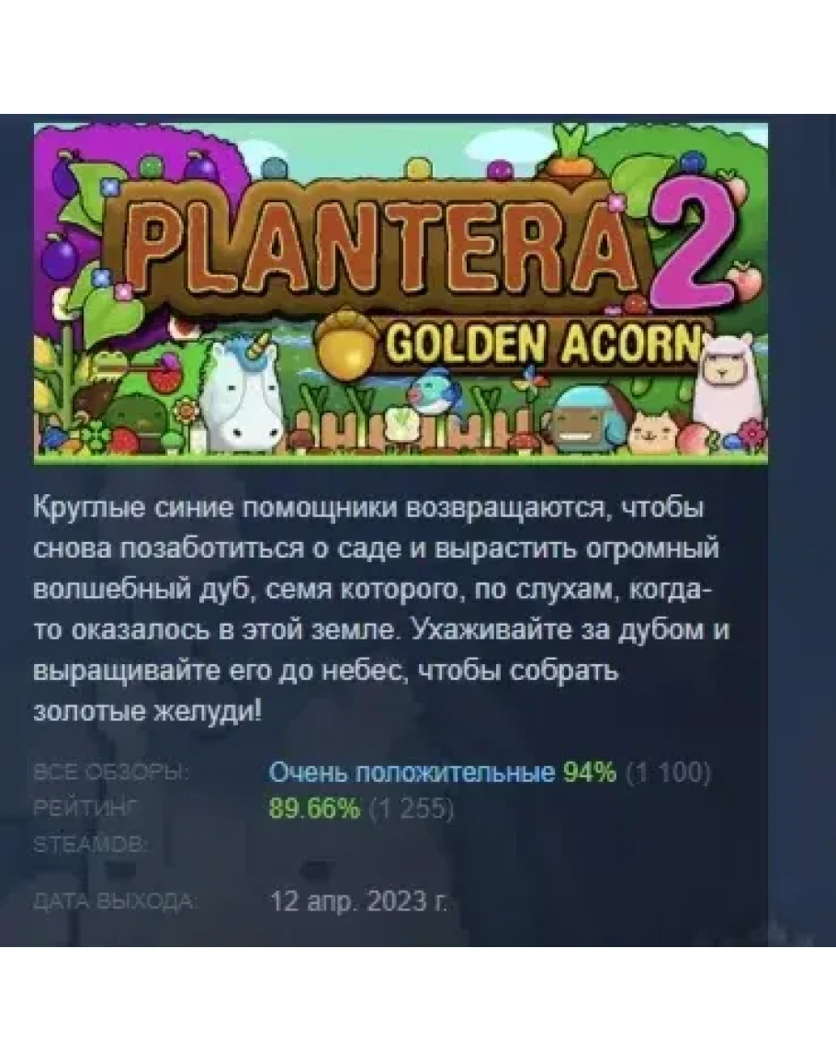The width and height of the screenshot is (836, 1061).
Task: Click the 94% review score
Action: point(589,772)
